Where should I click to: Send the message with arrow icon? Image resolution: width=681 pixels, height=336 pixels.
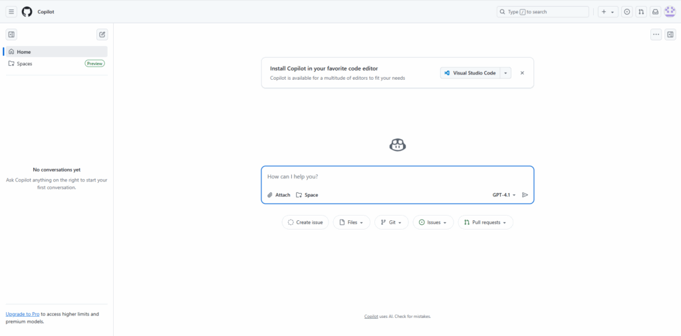(x=525, y=195)
